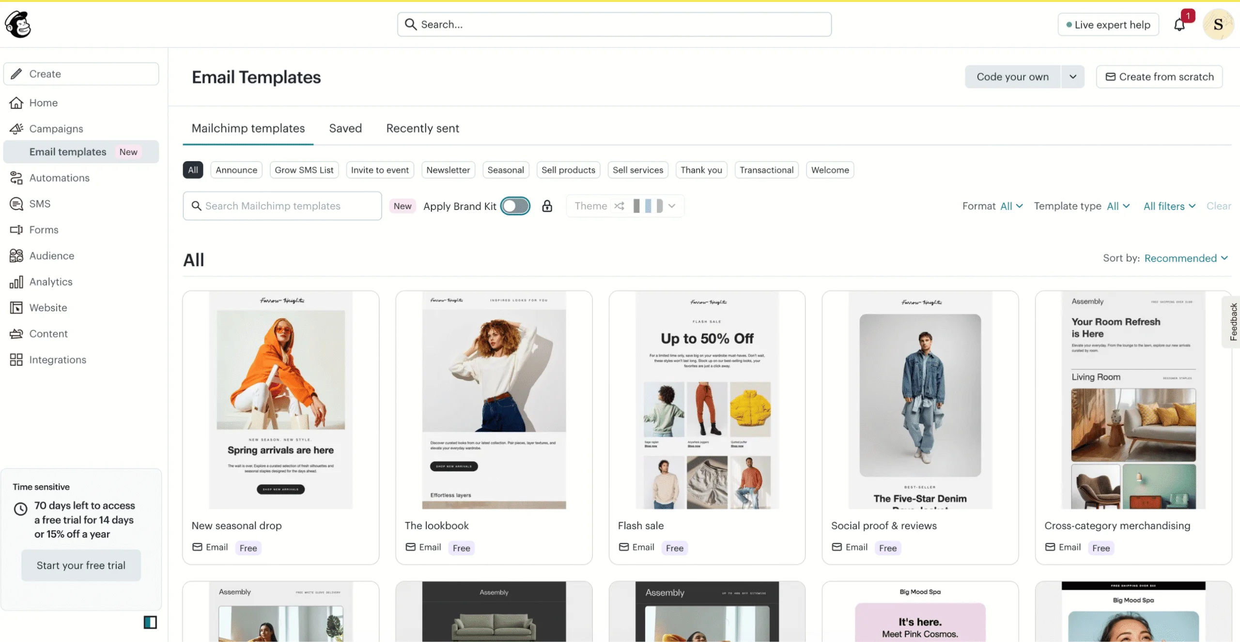Click the Live expert help button
The height and width of the screenshot is (642, 1240).
(x=1108, y=24)
